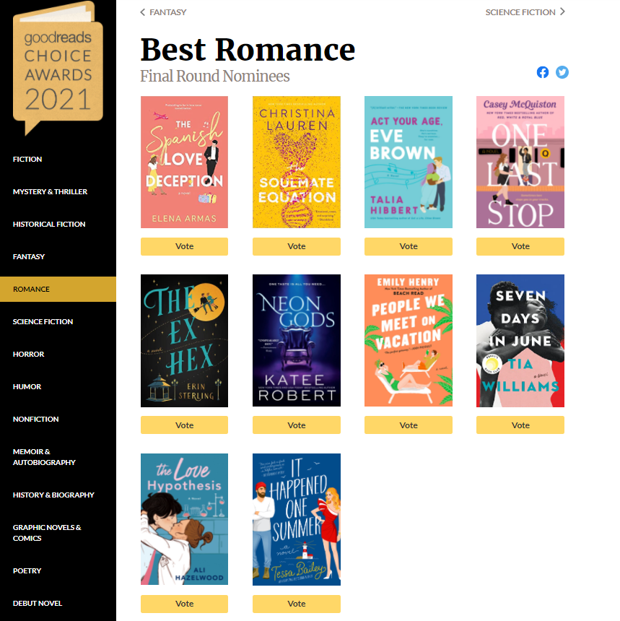The width and height of the screenshot is (620, 621).
Task: Vote for Neon Gods
Action: 297,425
